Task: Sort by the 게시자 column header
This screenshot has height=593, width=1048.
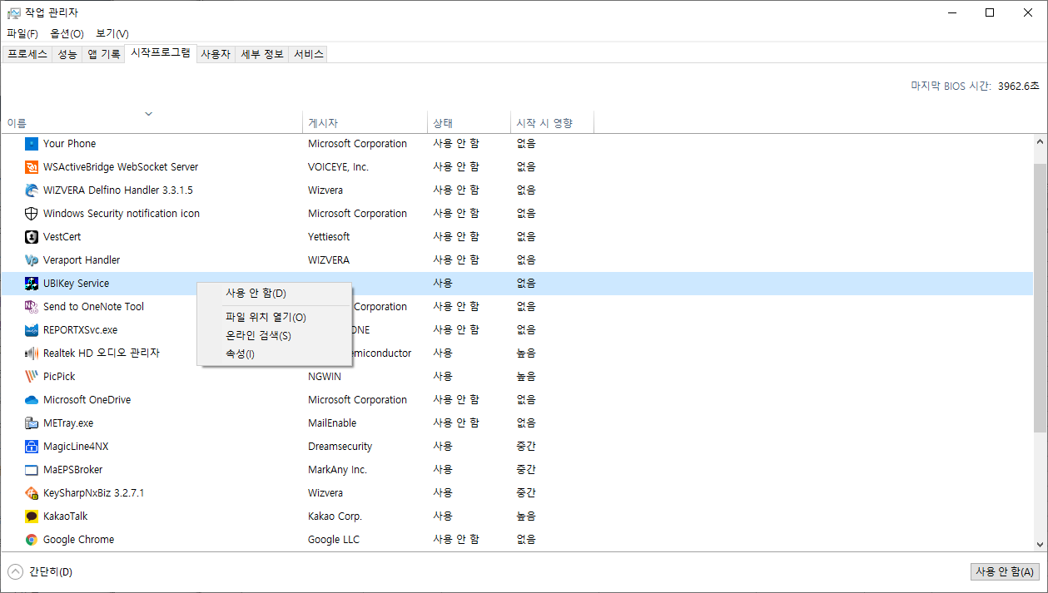Action: (x=365, y=123)
